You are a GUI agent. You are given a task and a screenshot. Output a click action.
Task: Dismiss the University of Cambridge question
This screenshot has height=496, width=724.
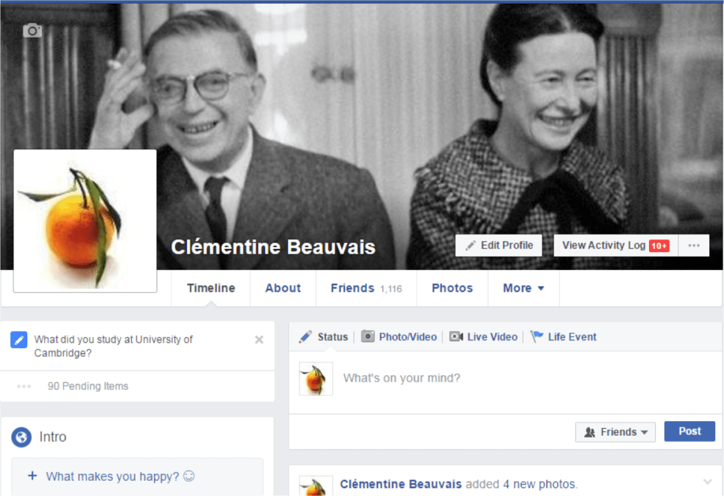[x=259, y=340]
